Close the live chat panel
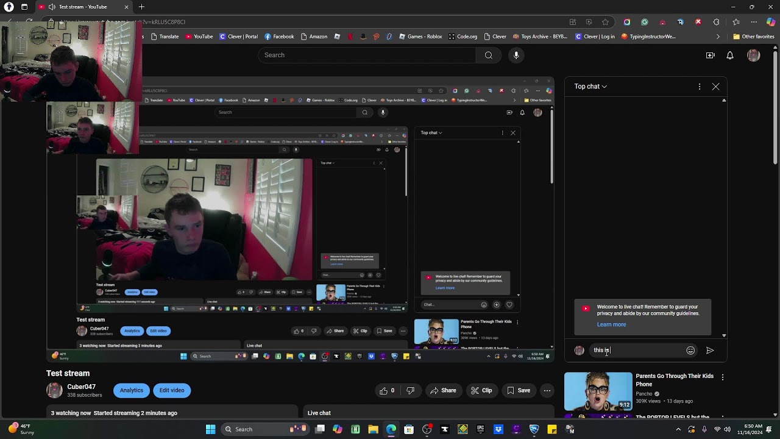 pyautogui.click(x=715, y=87)
